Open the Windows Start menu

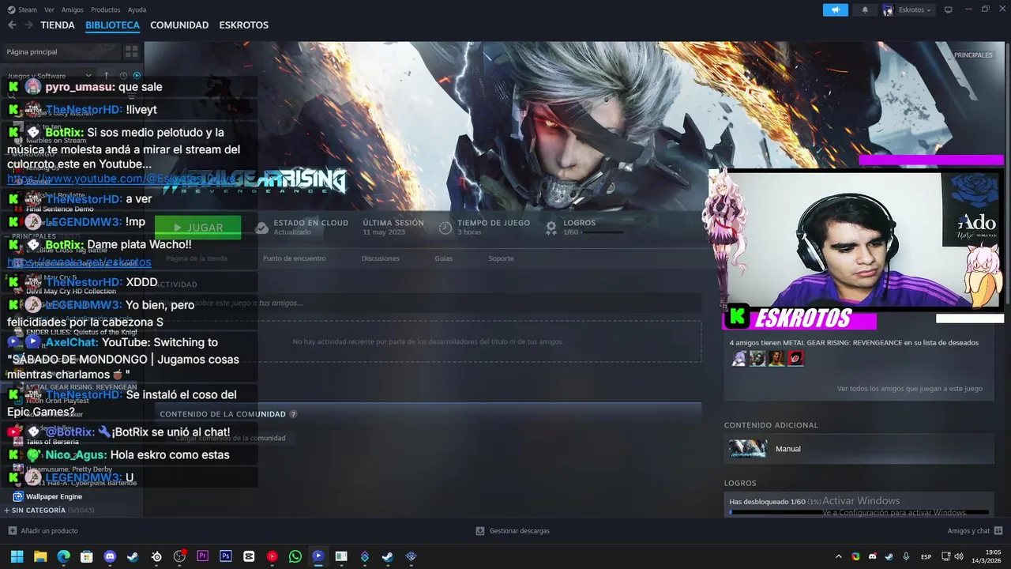17,556
